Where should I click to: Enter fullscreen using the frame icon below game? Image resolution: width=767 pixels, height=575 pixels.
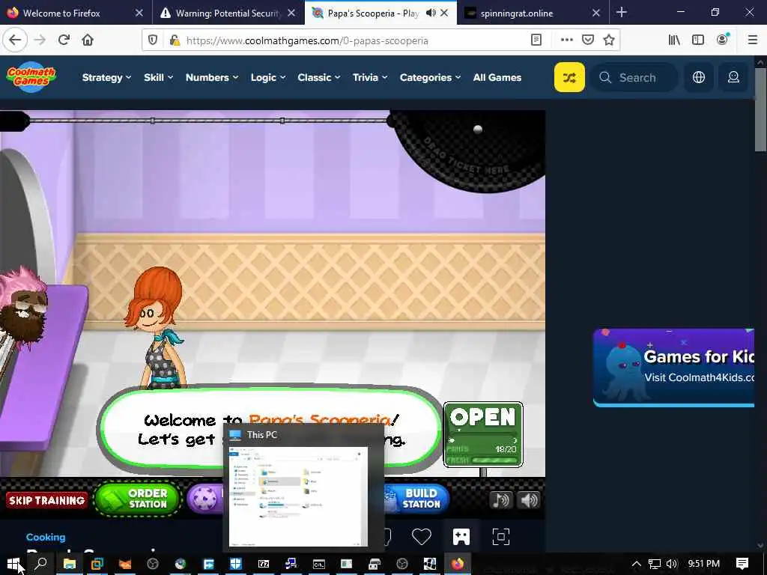tap(500, 536)
